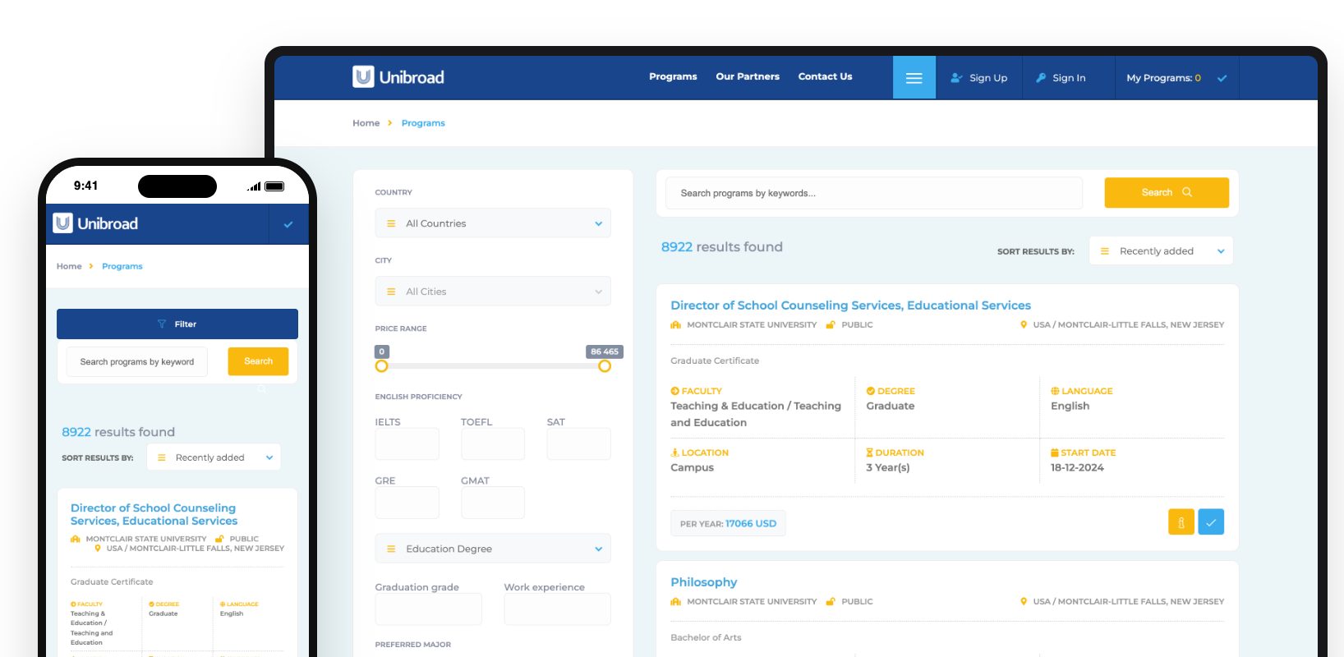This screenshot has width=1344, height=657.
Task: Click the yellow info icon on the Director card
Action: 1181,522
